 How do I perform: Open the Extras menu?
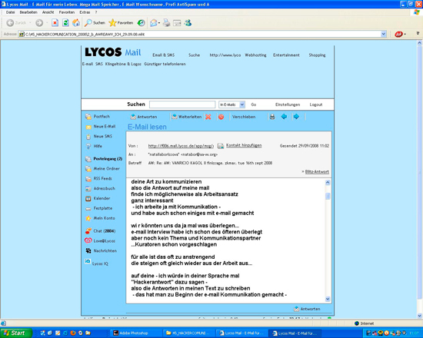click(x=85, y=12)
